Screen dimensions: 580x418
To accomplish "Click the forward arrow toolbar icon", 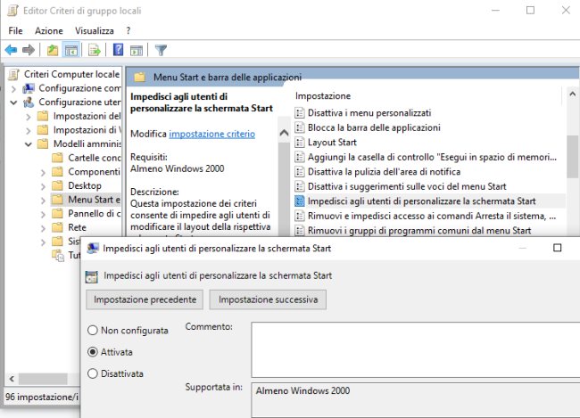I will click(29, 50).
